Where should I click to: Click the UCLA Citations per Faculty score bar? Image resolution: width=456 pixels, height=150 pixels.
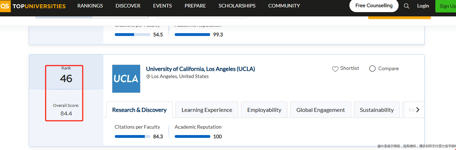click(132, 136)
